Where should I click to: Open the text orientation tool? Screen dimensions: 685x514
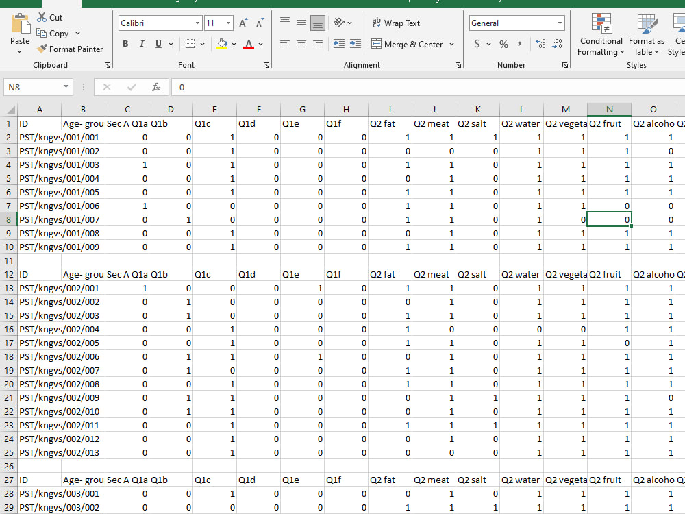point(339,23)
